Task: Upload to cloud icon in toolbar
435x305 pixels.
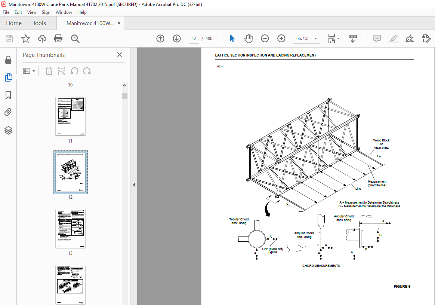Action: [42, 38]
